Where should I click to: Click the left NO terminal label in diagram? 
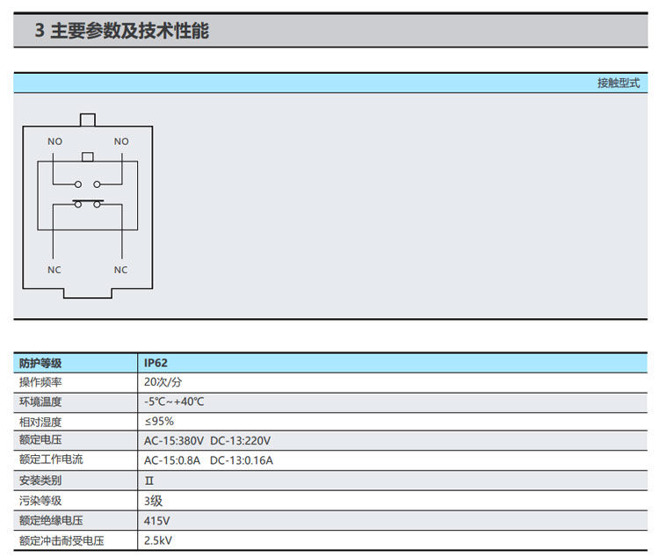tap(54, 141)
